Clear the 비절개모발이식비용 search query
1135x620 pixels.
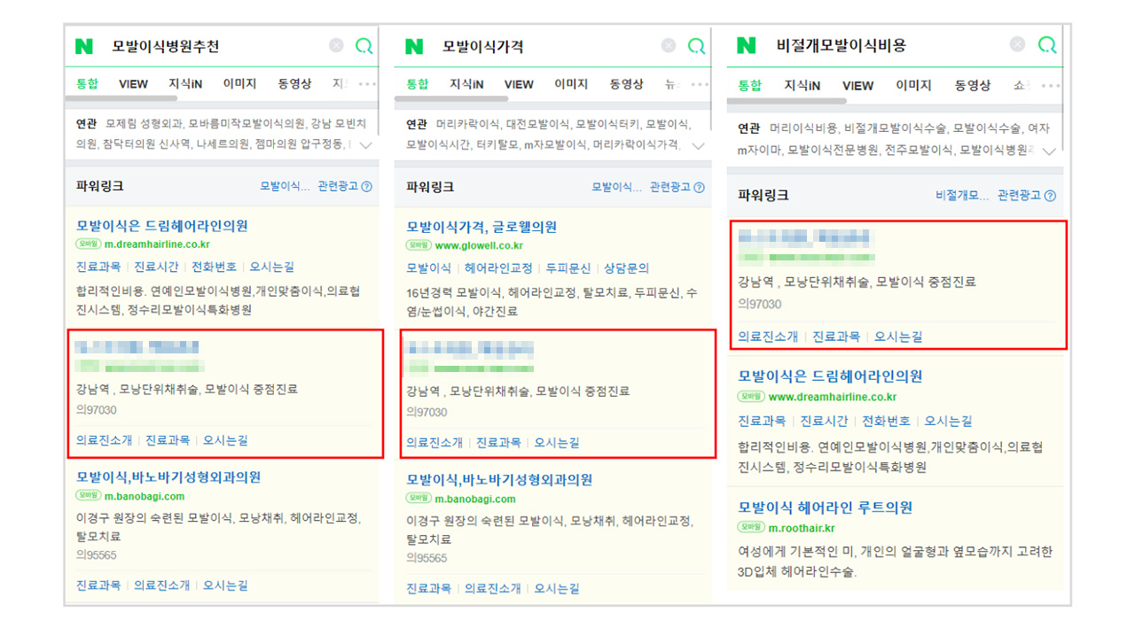point(1018,44)
